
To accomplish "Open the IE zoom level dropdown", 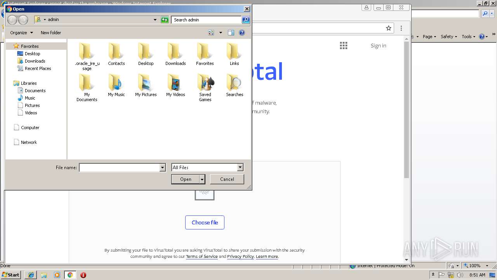I will [x=487, y=266].
